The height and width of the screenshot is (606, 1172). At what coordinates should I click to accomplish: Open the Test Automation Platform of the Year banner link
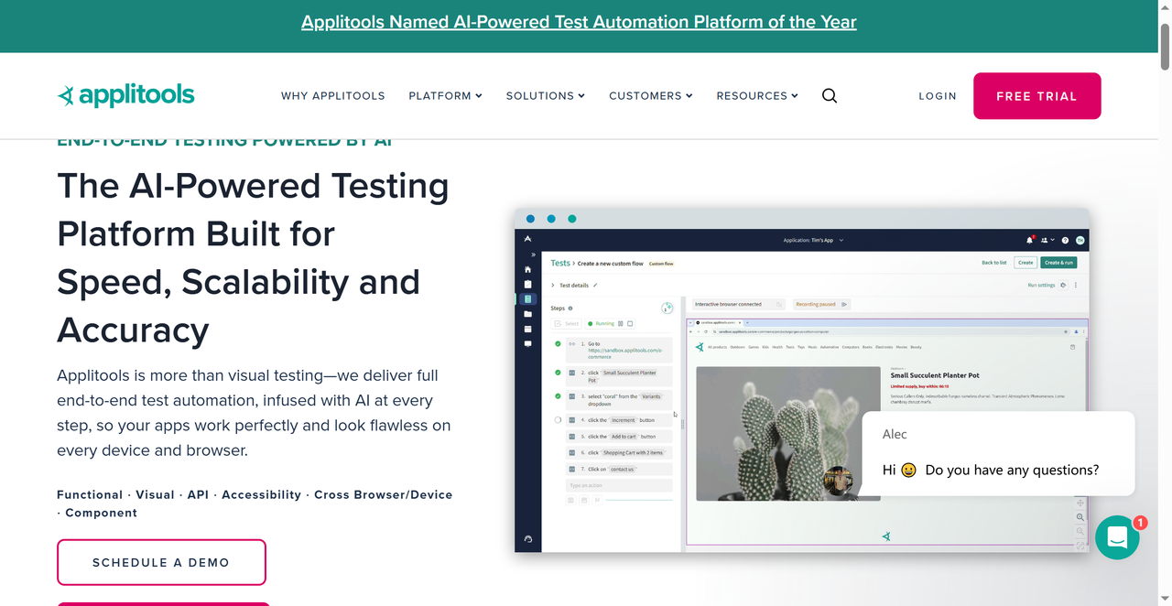pos(579,22)
